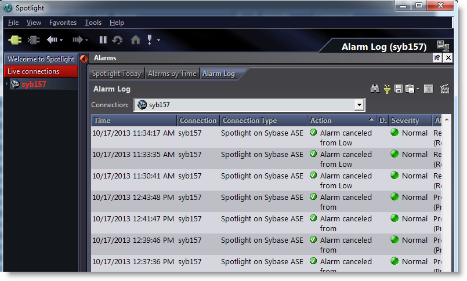Pause monitoring with the pause icon
Image resolution: width=467 pixels, height=281 pixels.
click(103, 40)
